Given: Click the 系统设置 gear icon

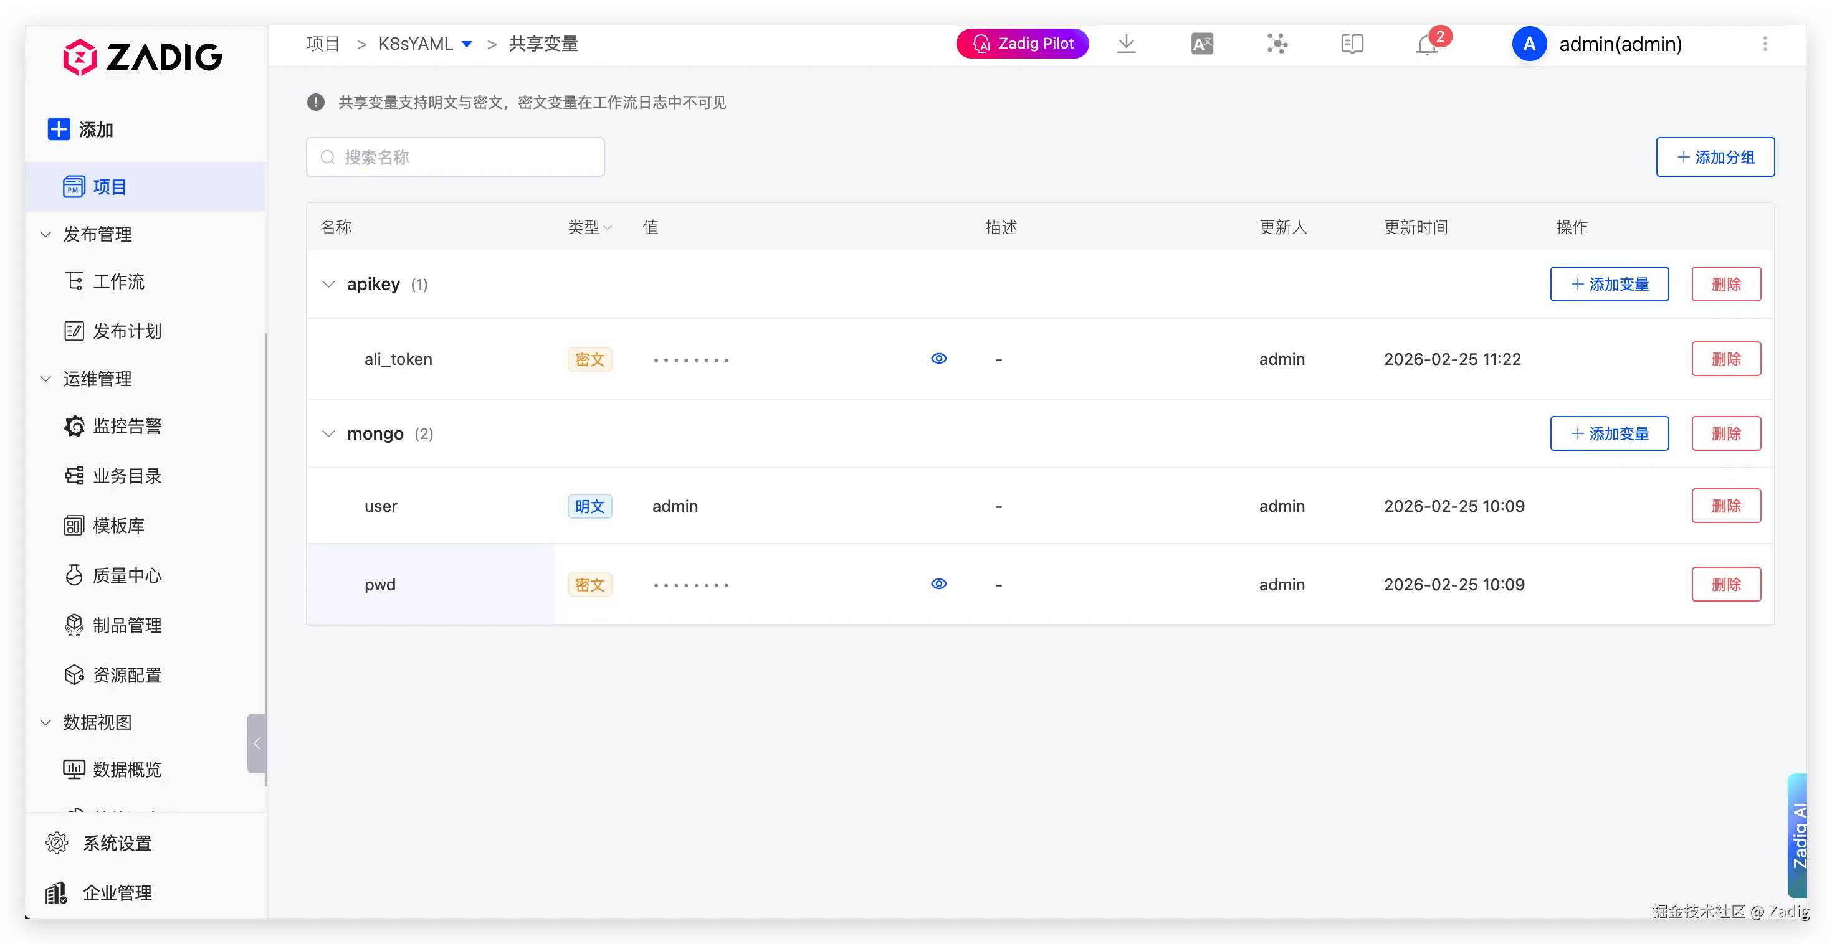Looking at the screenshot, I should (x=57, y=843).
